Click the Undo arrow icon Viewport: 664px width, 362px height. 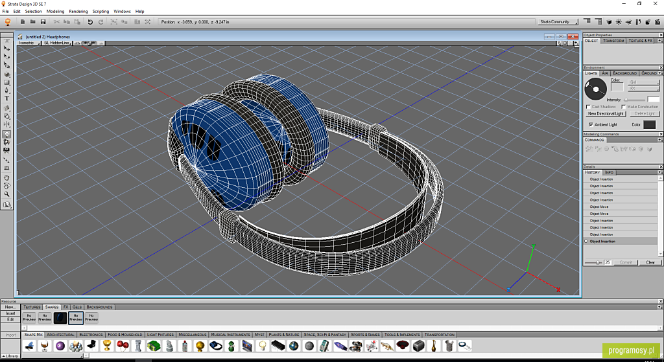[89, 21]
